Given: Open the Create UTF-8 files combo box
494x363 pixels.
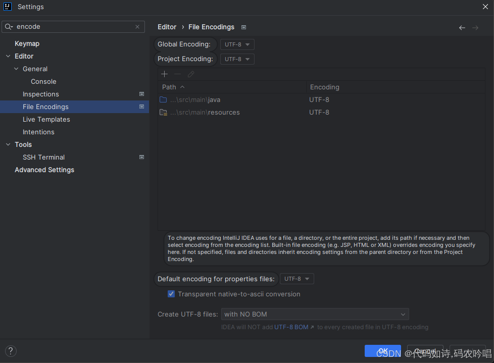Looking at the screenshot, I should 315,314.
